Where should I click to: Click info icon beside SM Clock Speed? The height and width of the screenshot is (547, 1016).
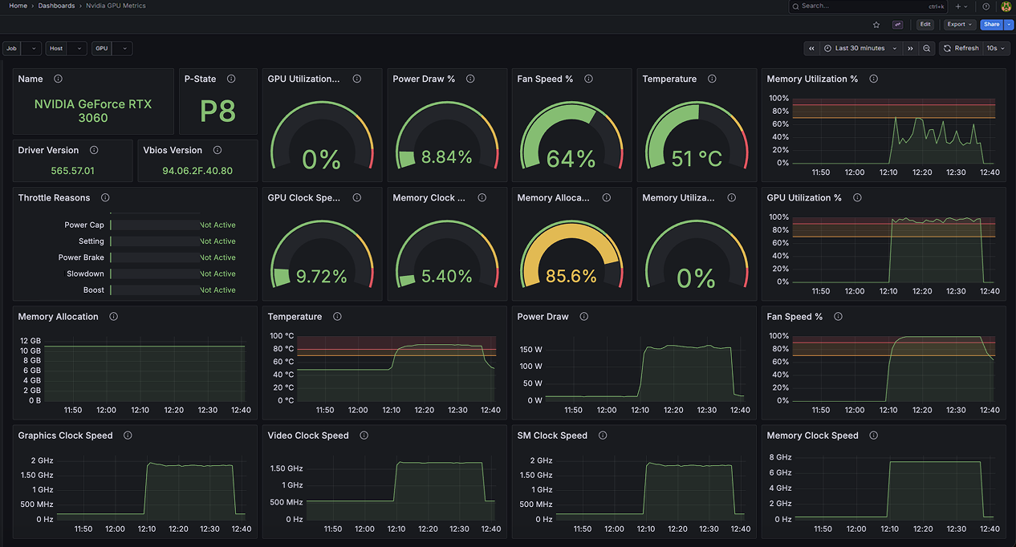(603, 436)
